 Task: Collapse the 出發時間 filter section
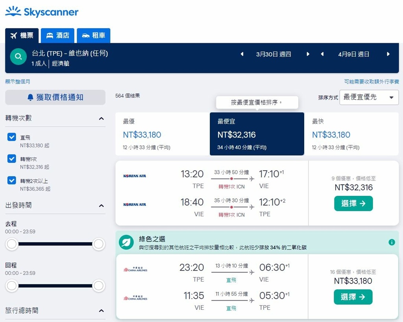(x=101, y=206)
